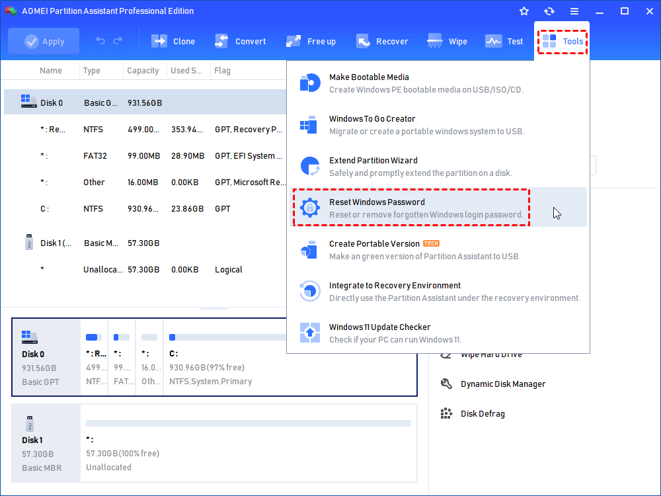This screenshot has width=661, height=496.
Task: Click the Reset Windows Password icon
Action: (309, 208)
